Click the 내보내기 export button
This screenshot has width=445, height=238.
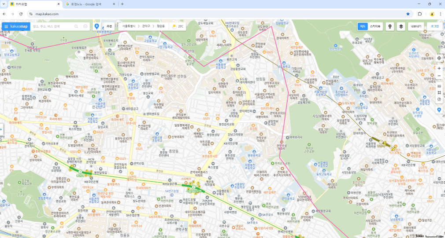(x=416, y=26)
